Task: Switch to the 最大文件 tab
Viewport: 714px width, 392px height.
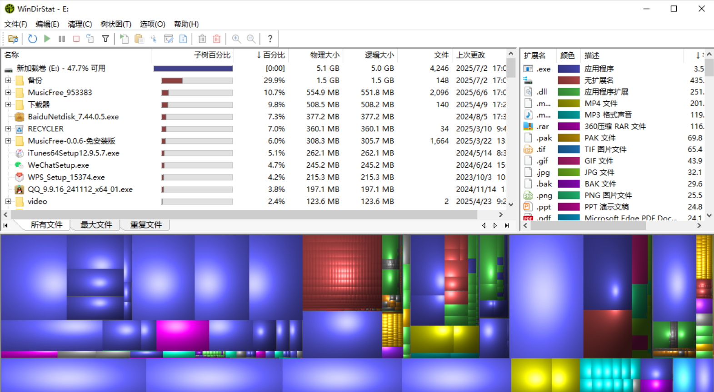Action: point(96,225)
